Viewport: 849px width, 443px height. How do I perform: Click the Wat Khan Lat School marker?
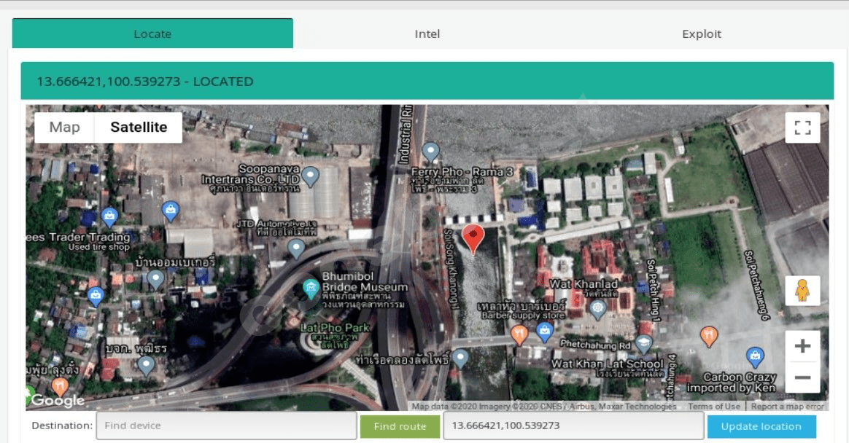pos(643,344)
